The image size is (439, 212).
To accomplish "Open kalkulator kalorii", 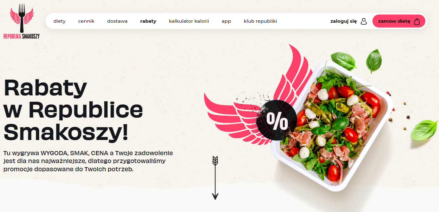I will coord(189,21).
